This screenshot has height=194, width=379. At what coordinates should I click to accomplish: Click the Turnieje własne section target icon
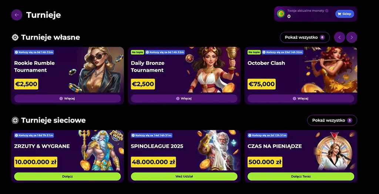point(15,37)
